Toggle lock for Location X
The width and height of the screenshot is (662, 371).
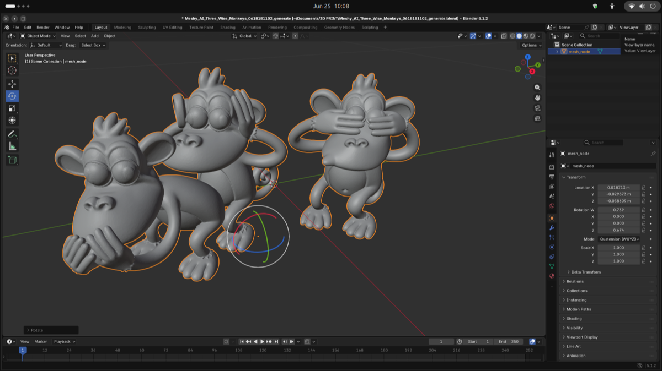point(643,188)
